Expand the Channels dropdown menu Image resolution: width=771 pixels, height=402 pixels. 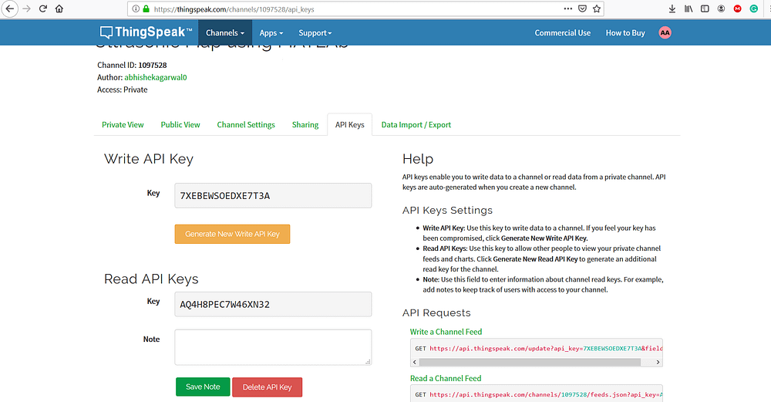coord(225,33)
